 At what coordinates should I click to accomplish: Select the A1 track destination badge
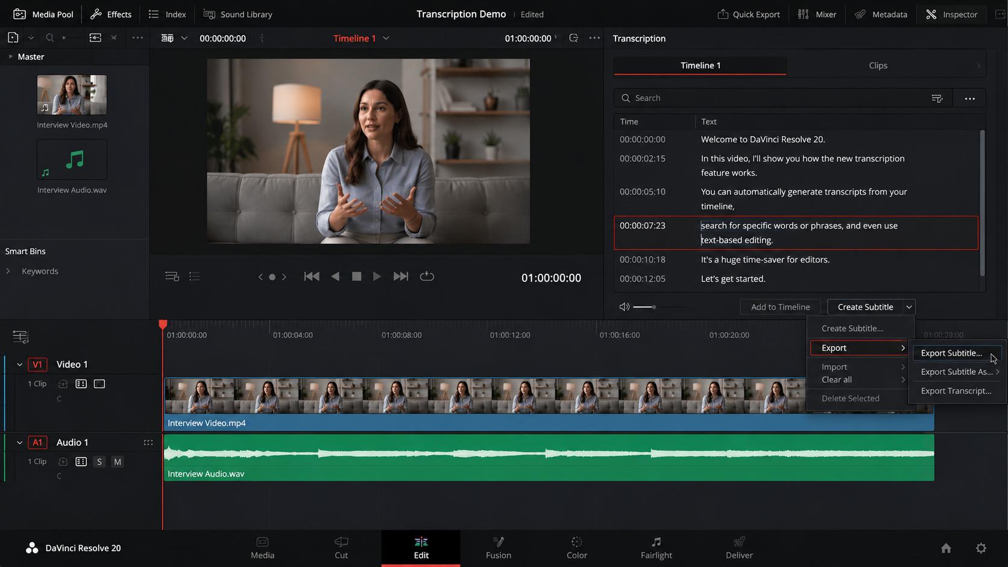point(37,442)
